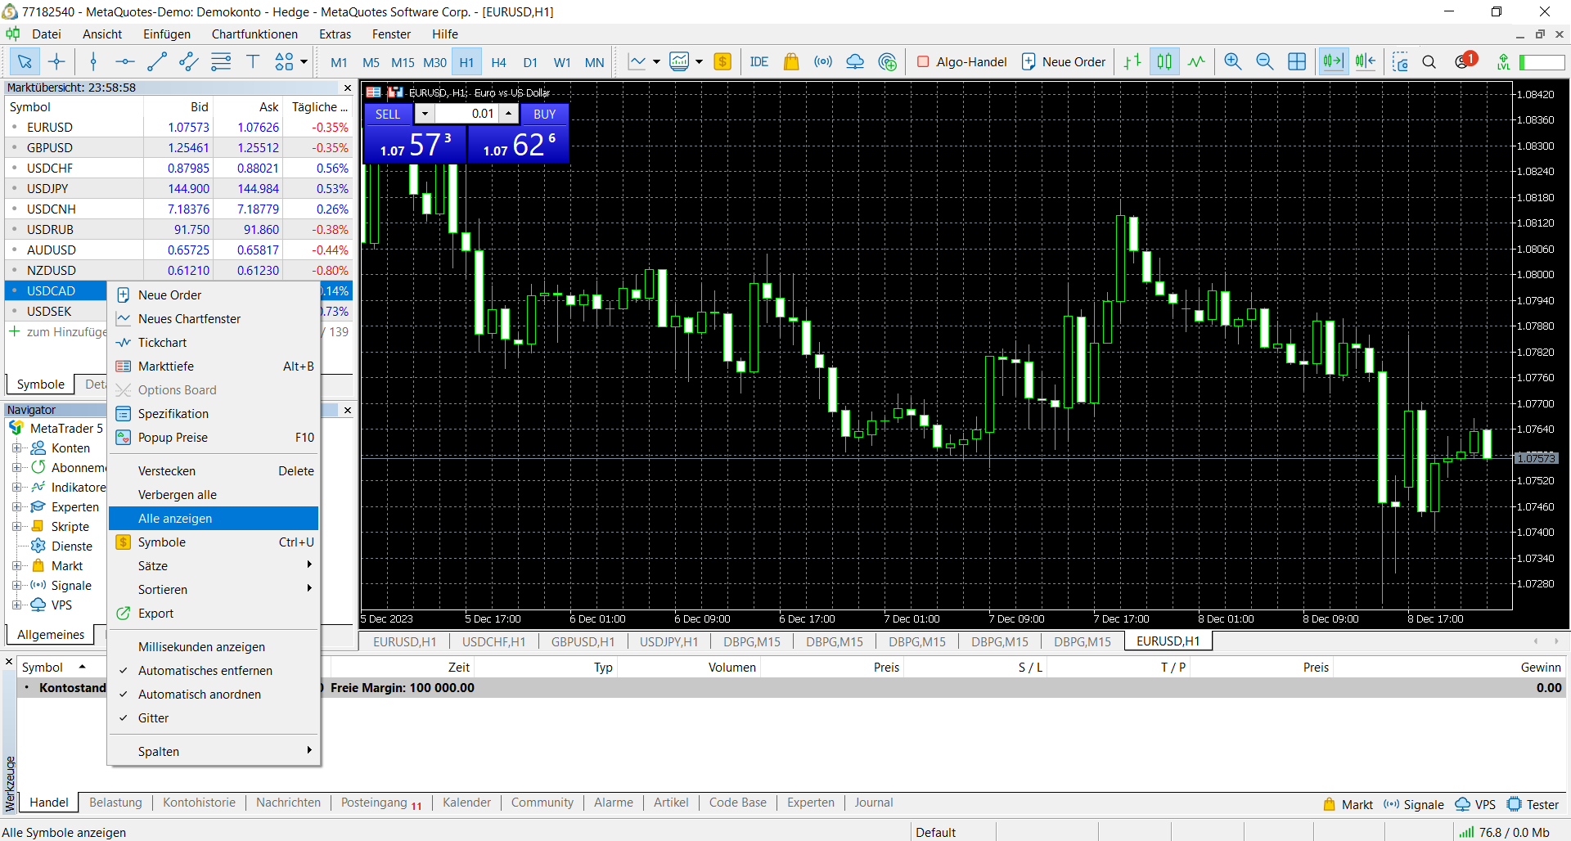
Task: Open the shapes objects tool
Action: point(284,61)
